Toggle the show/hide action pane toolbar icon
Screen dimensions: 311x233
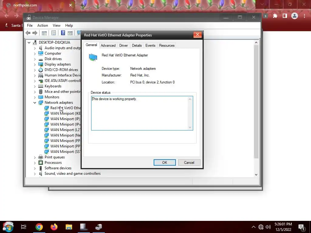tap(70, 33)
